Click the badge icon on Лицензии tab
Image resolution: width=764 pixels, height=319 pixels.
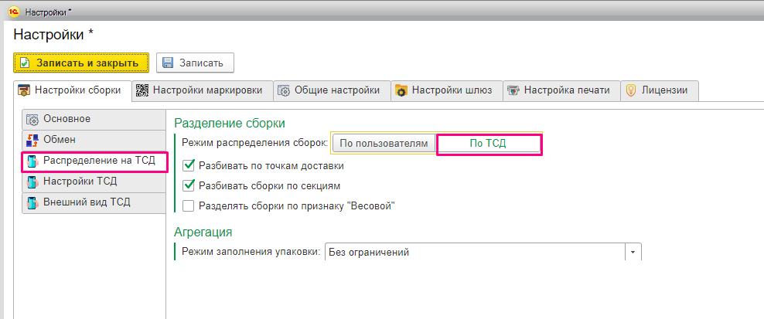pyautogui.click(x=631, y=90)
